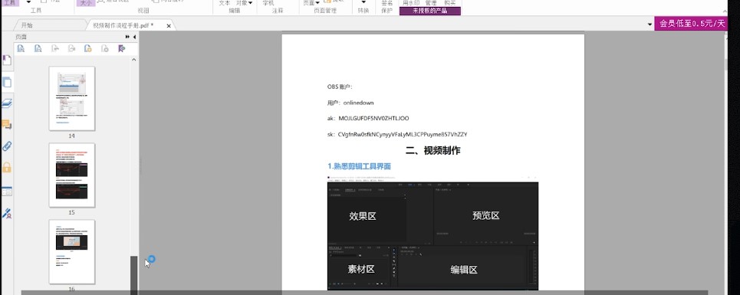
Task: Click the 用水印 watermark tool
Action: pos(410,3)
